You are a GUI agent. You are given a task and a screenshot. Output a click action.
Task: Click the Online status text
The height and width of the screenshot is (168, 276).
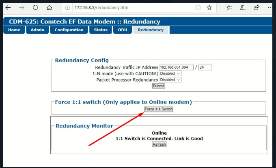pyautogui.click(x=159, y=133)
